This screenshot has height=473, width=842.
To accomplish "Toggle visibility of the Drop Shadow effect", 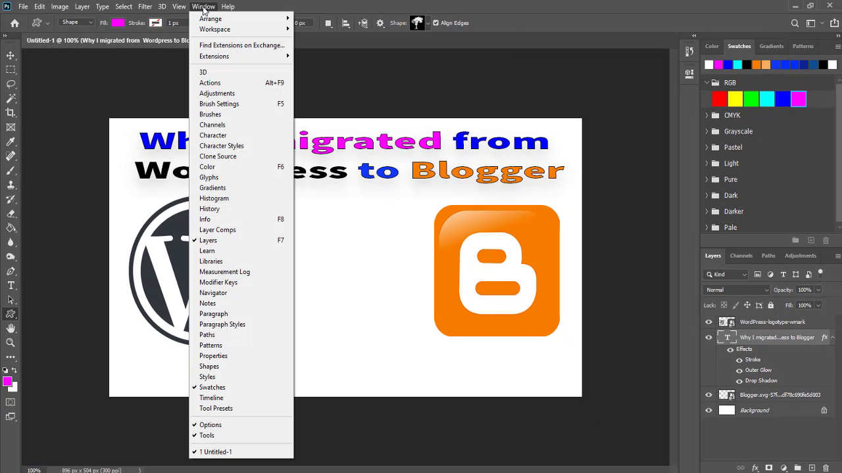I will click(x=739, y=381).
